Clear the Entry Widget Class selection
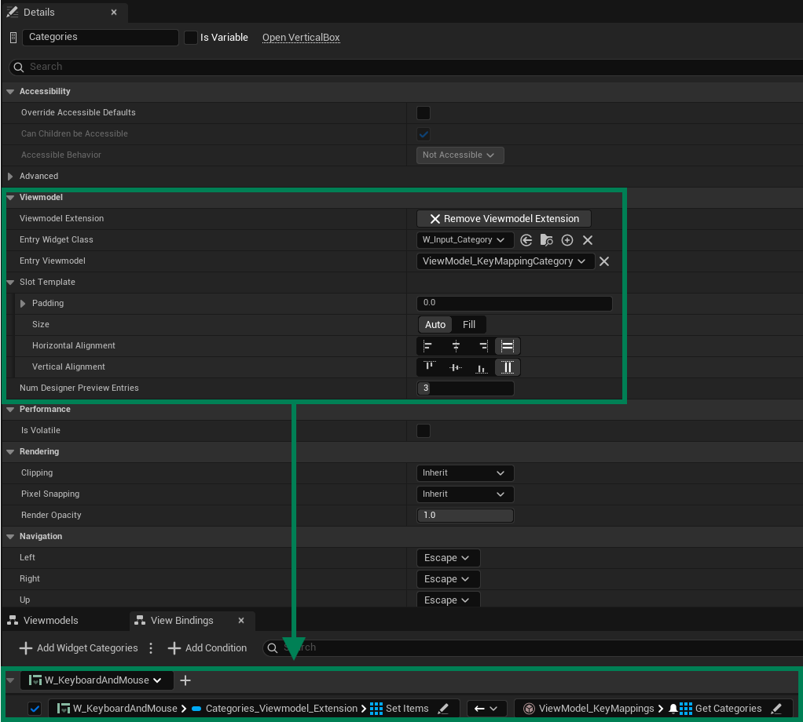Screen dimensions: 803x722 pyautogui.click(x=588, y=239)
